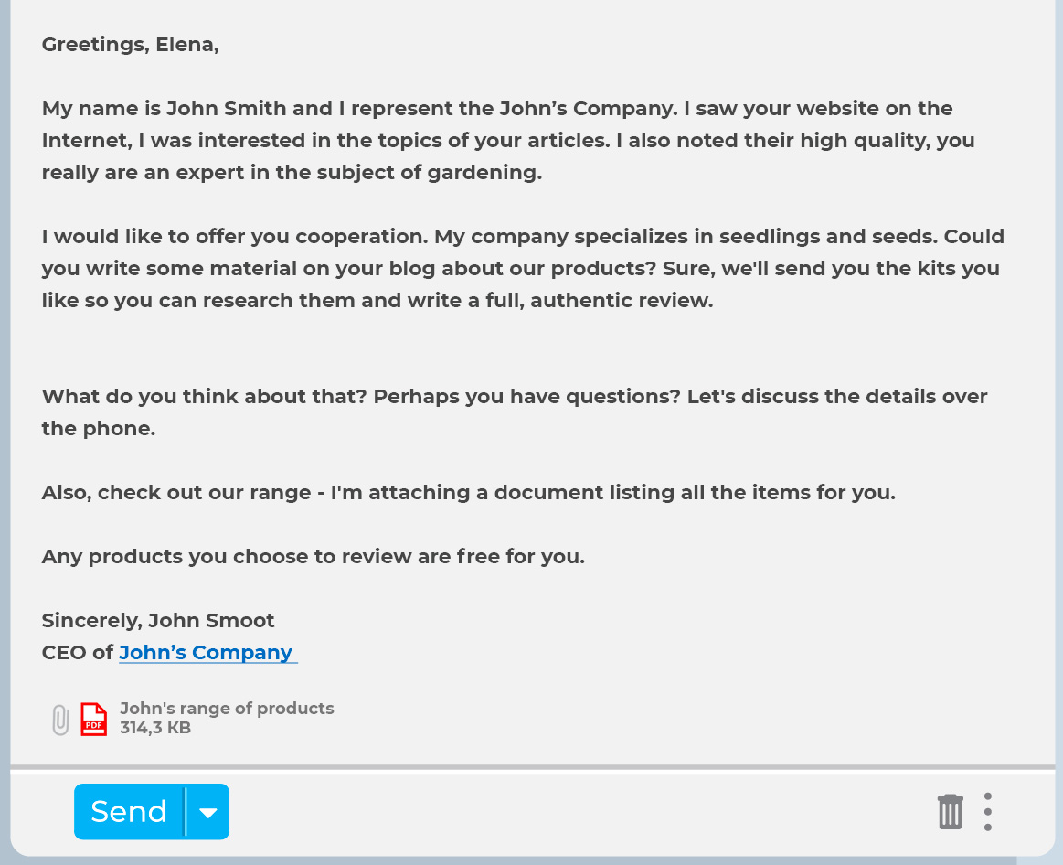Click the words "the phone." in the body
The width and height of the screenshot is (1063, 865).
click(x=99, y=428)
